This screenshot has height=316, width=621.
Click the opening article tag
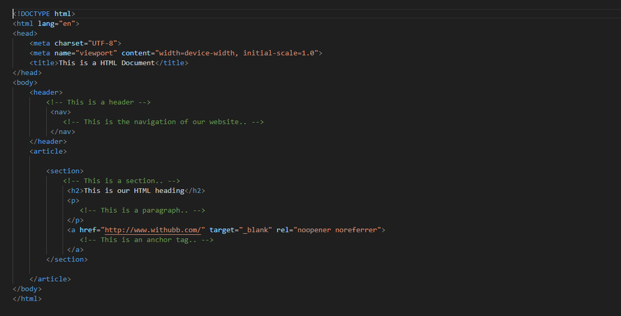(x=48, y=151)
